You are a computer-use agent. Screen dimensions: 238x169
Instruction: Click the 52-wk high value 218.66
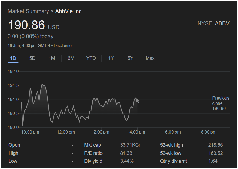click(x=216, y=145)
